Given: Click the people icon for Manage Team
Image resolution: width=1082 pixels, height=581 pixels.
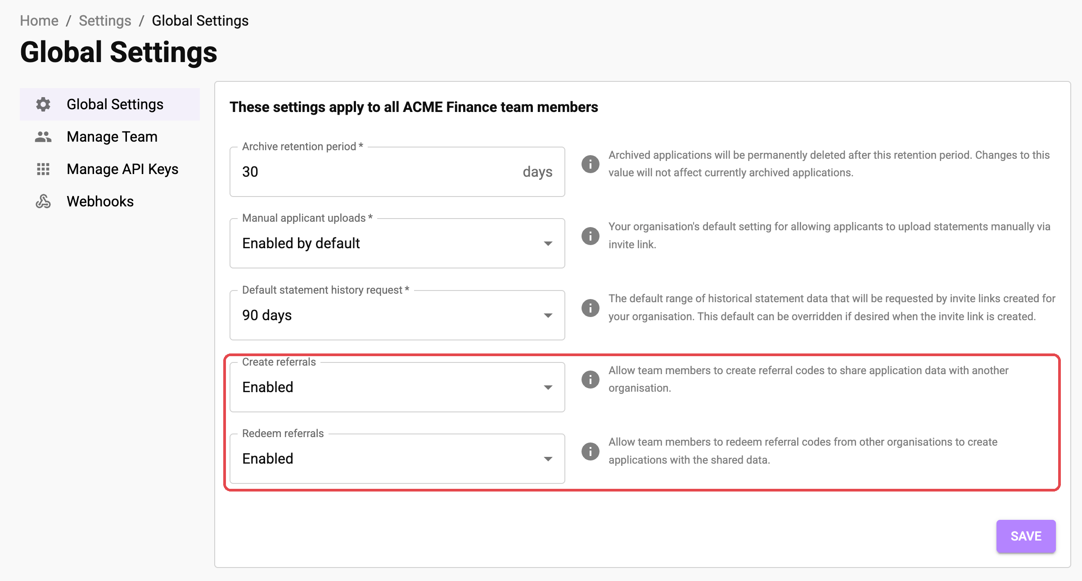Looking at the screenshot, I should click(43, 137).
